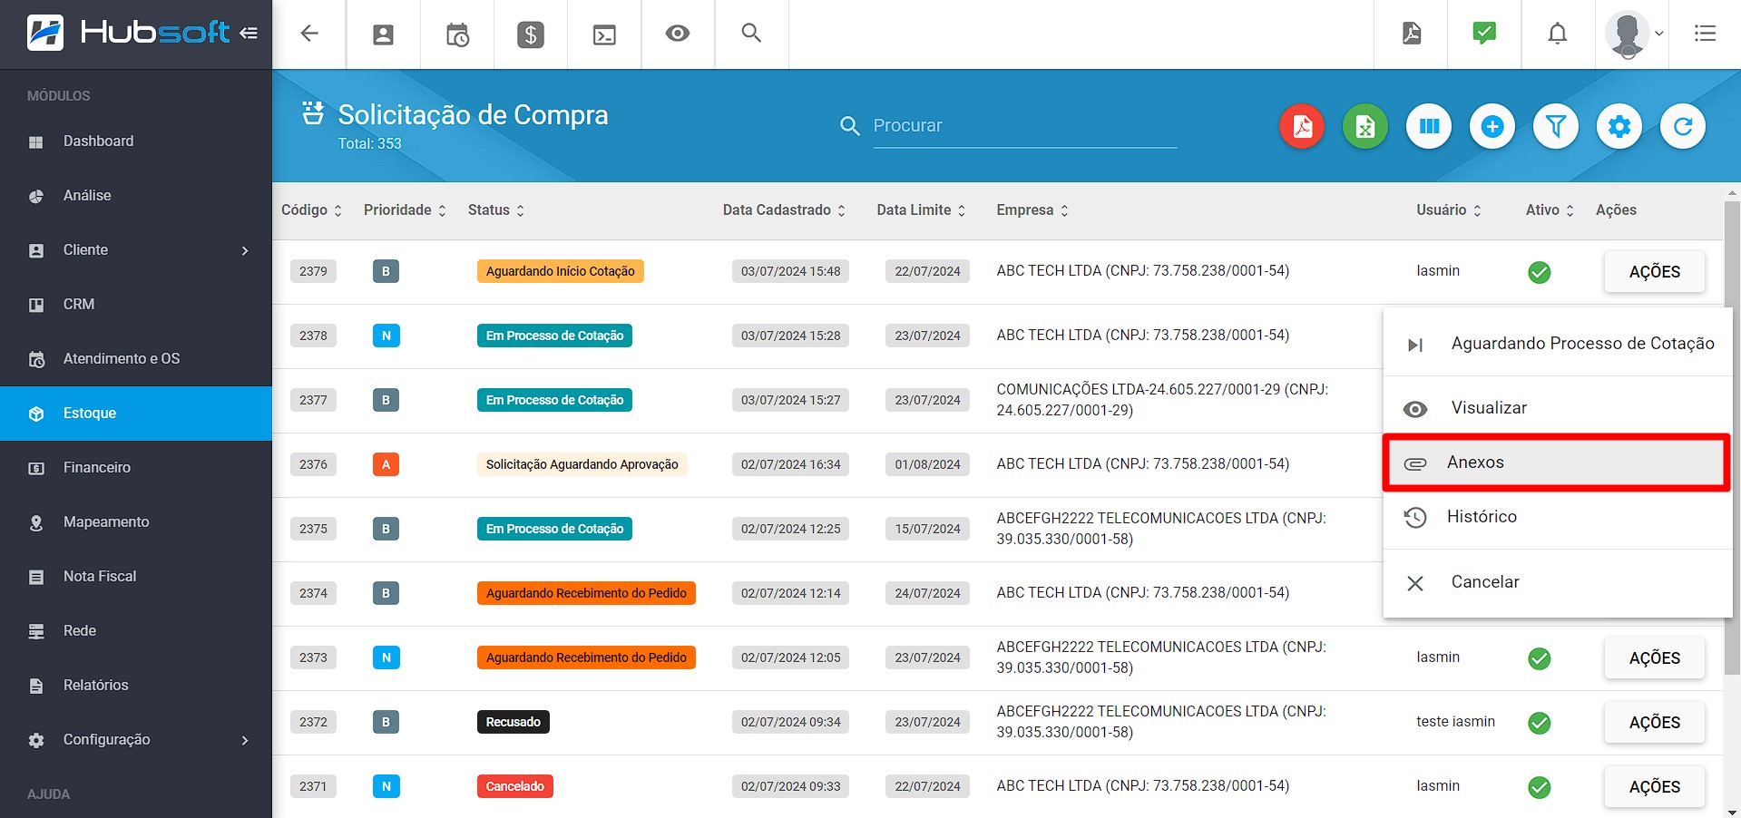Click the Procurar search field
The image size is (1741, 818).
click(1024, 126)
